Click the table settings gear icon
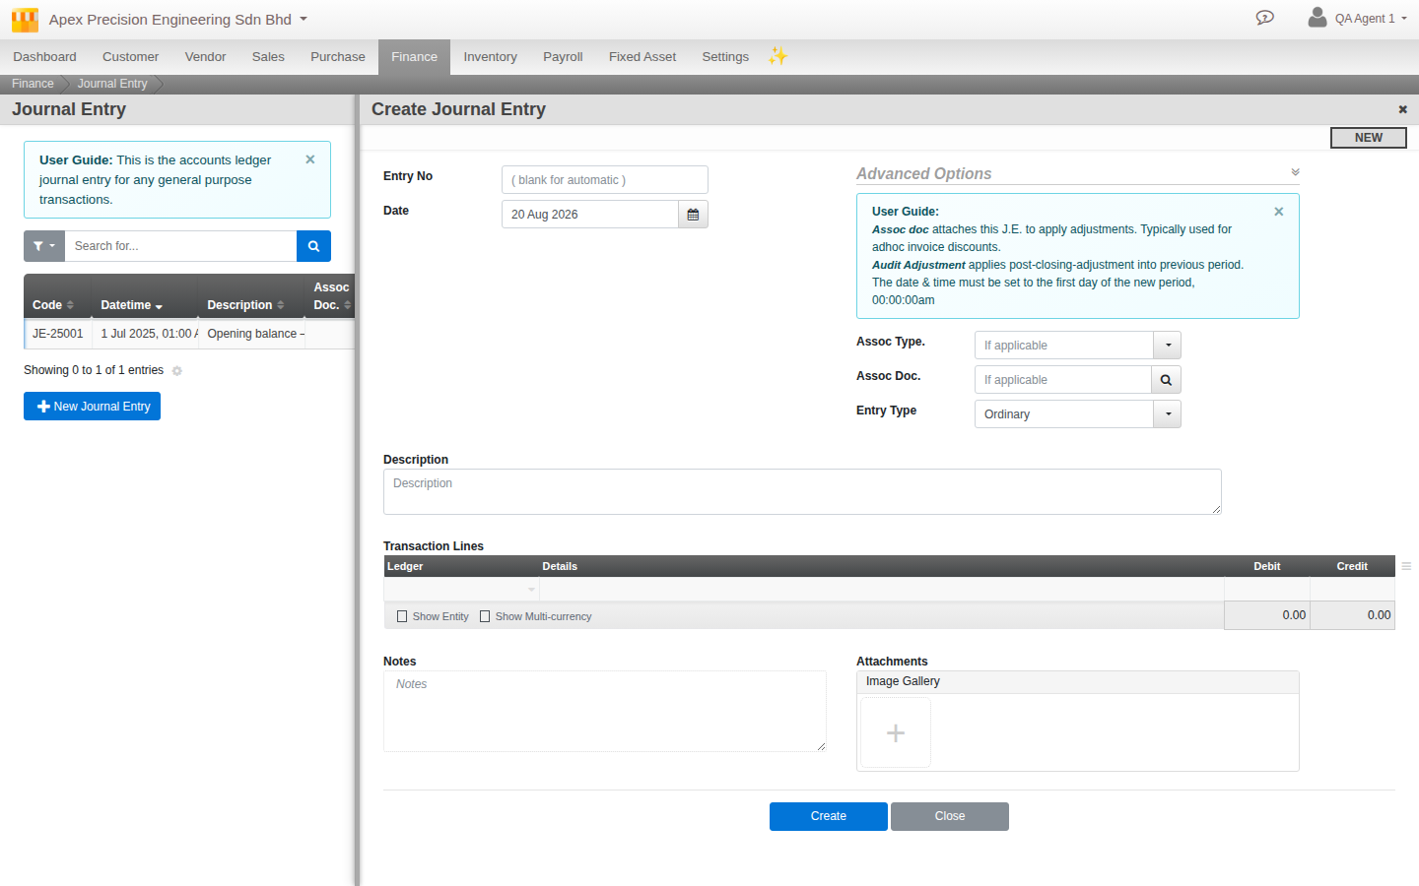 click(x=177, y=371)
